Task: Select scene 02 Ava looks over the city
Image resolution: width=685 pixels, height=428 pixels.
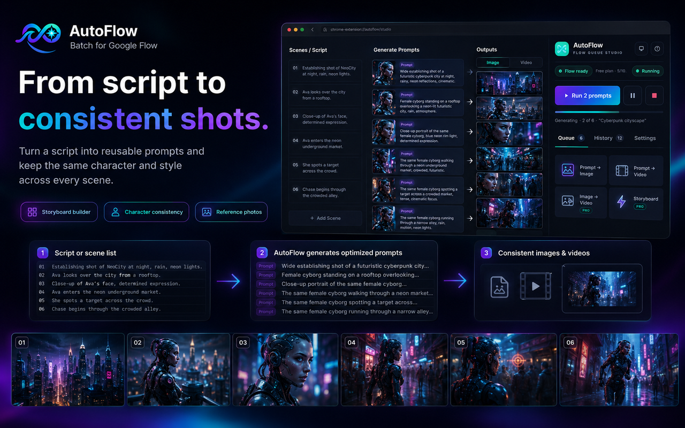Action: (325, 95)
